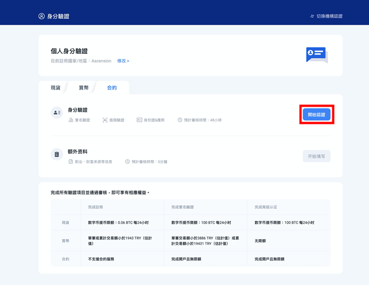Click the clock icon beside 5分鐘
Screen dimensions: 369x285
tap(127, 162)
